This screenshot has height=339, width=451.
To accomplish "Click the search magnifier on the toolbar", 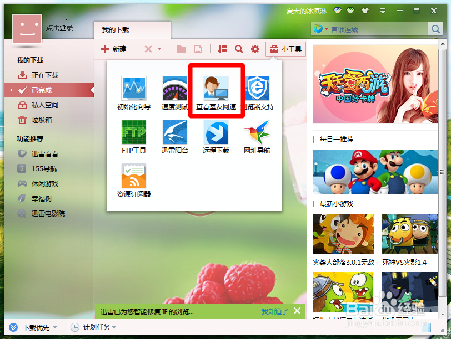I will [x=238, y=49].
